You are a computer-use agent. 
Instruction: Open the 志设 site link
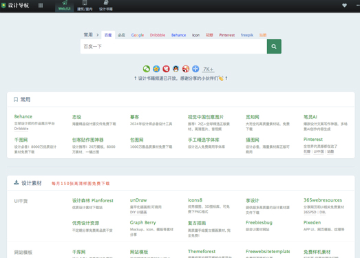click(76, 117)
